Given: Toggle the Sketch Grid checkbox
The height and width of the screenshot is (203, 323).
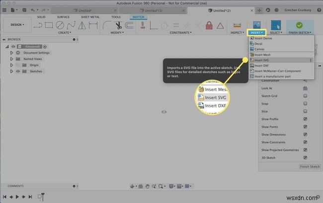Looking at the screenshot, I should click(x=305, y=96).
